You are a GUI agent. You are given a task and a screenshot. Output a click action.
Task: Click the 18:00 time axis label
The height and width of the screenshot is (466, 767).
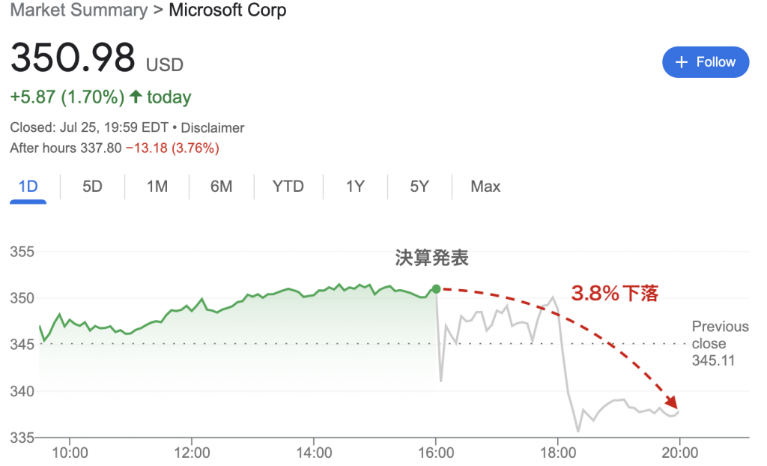558,453
